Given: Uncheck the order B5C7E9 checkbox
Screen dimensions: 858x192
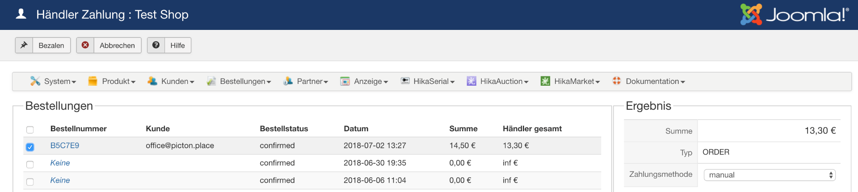Looking at the screenshot, I should point(30,147).
